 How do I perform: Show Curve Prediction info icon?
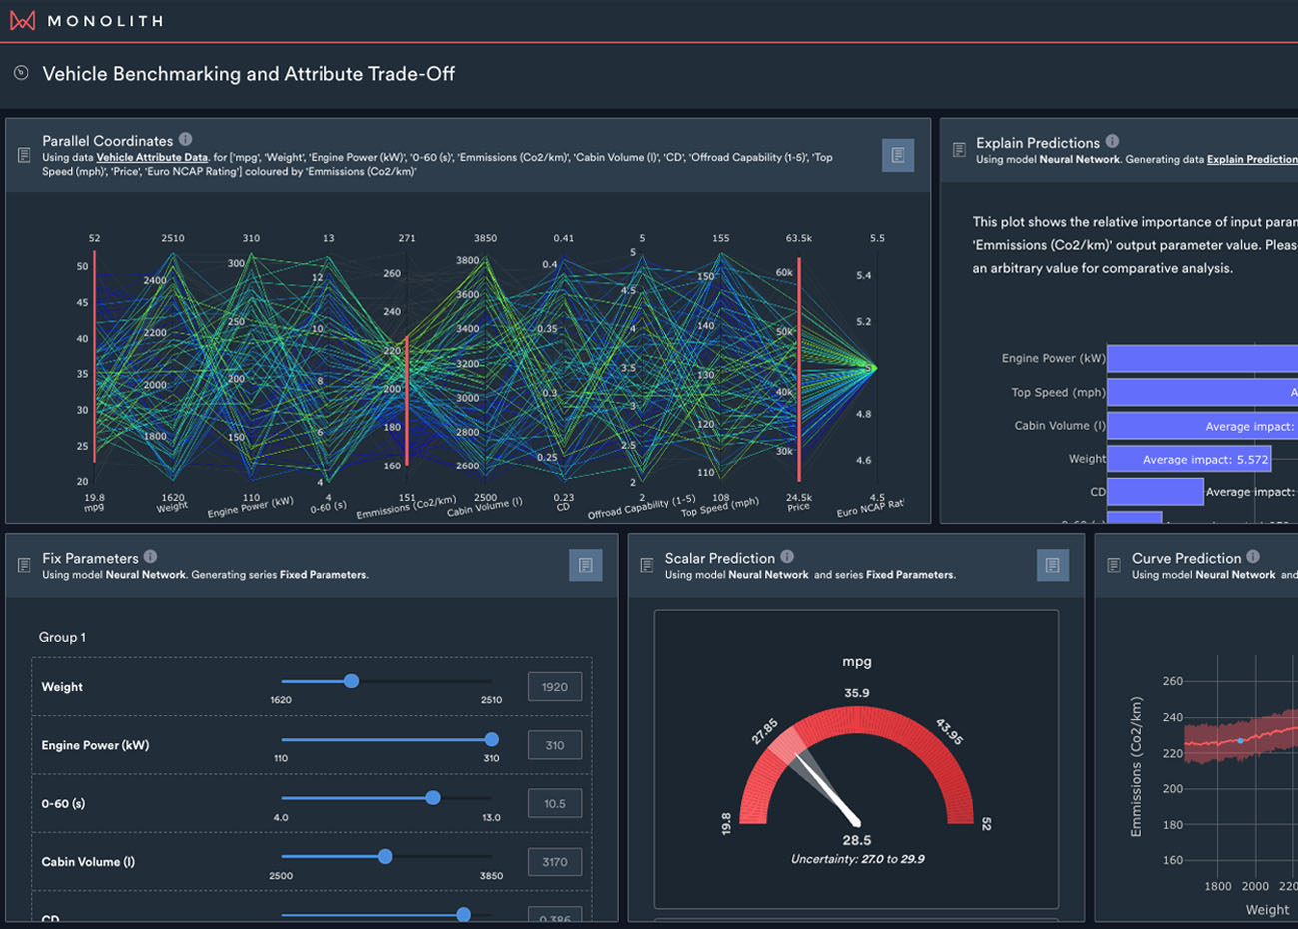tap(1253, 557)
